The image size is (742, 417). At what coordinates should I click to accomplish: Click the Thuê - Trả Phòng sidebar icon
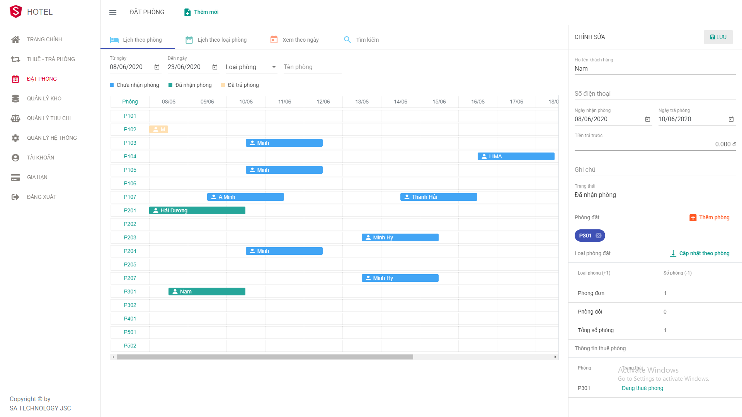click(15, 59)
